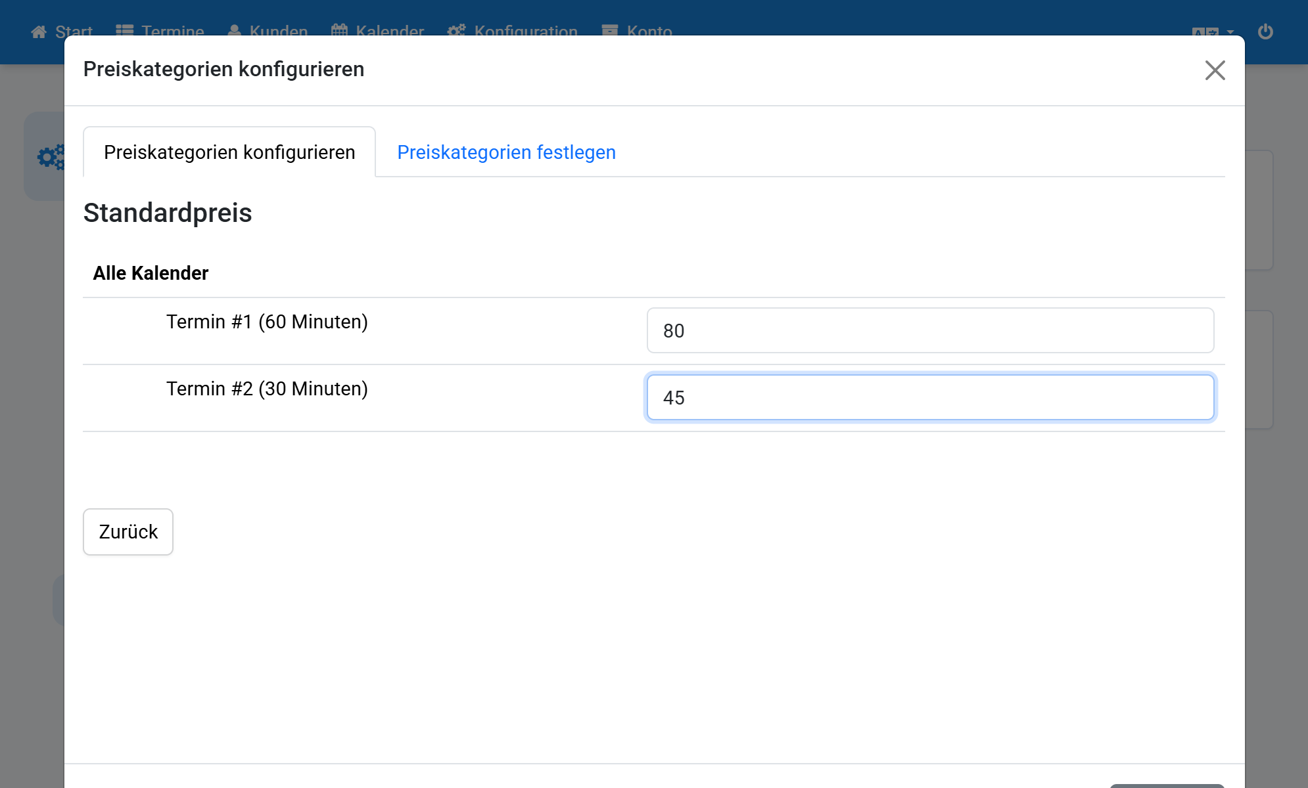Click the Konfiguration text in navbar
1308x788 pixels.
(526, 32)
